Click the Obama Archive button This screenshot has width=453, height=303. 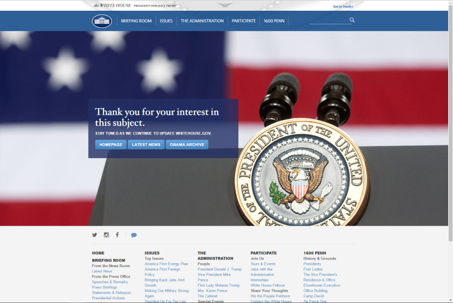187,144
